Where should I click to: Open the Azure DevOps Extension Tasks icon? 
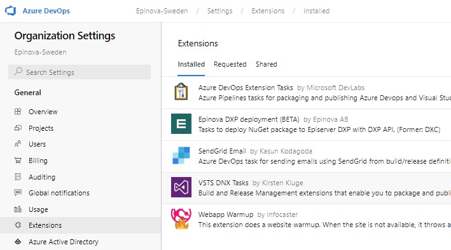point(181,91)
